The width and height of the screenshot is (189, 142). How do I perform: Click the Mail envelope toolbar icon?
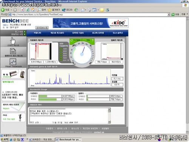click(x=83, y=10)
